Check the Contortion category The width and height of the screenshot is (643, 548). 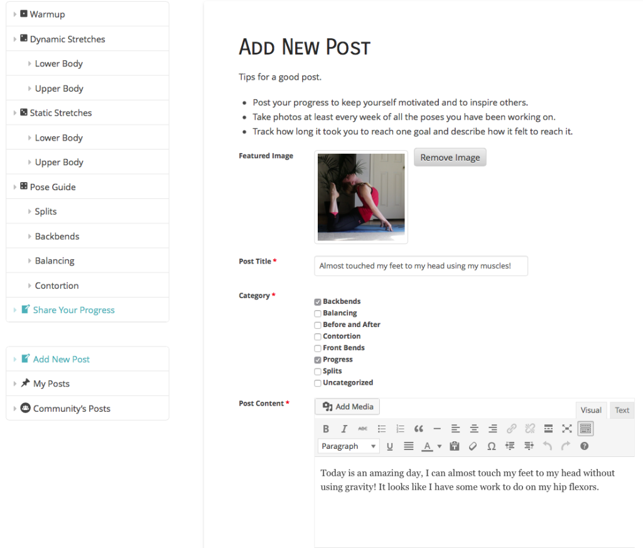click(x=317, y=337)
